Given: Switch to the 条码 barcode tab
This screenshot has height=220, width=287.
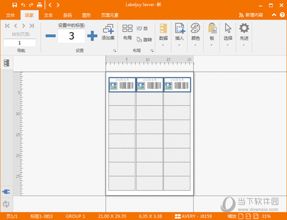Looking at the screenshot, I should (67, 15).
